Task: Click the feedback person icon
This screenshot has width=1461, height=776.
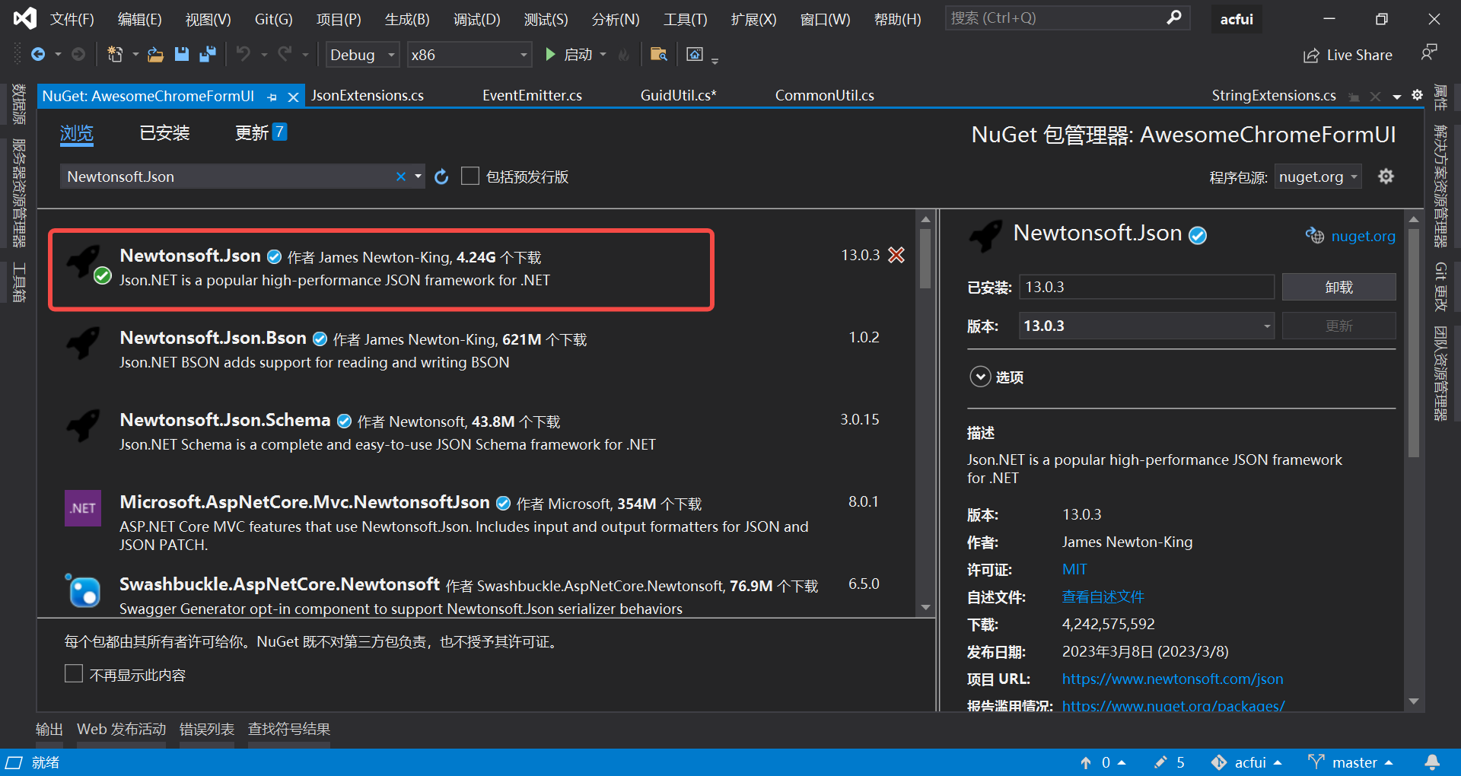Action: click(x=1429, y=52)
